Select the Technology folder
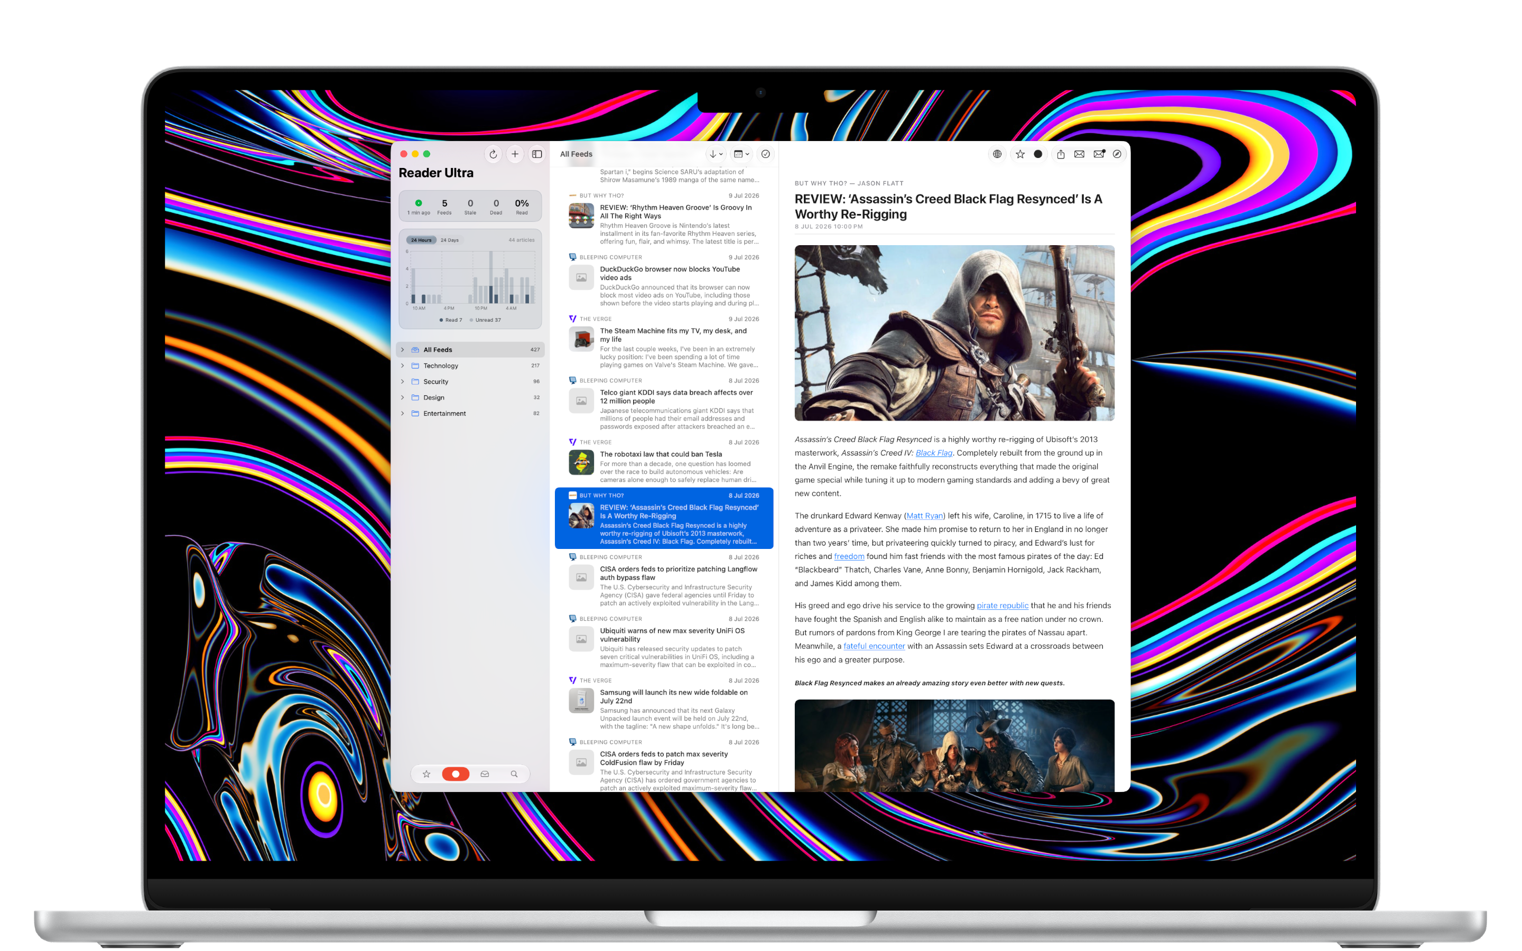This screenshot has width=1522, height=951. 470,366
